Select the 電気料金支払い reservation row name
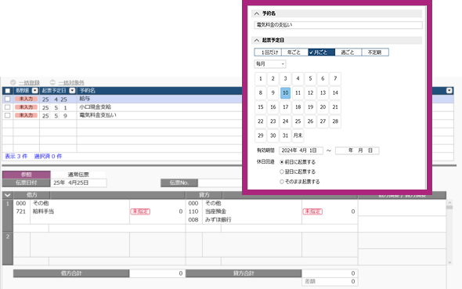Viewport: 462px width, 289px height. click(98, 115)
